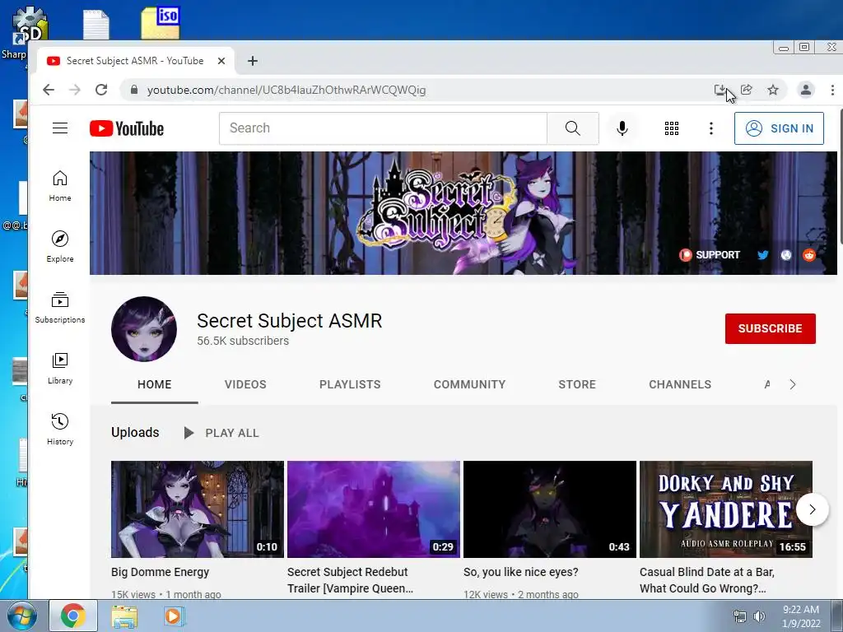Switch to the VIDEOS tab
The width and height of the screenshot is (843, 632).
(245, 384)
